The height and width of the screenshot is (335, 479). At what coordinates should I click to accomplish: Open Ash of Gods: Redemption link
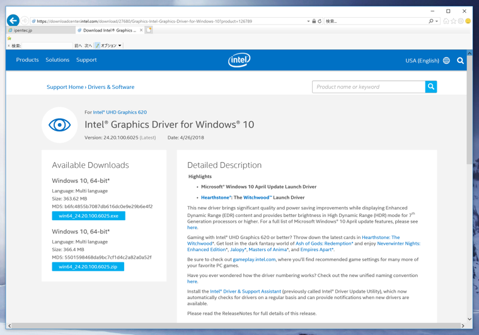tap(324, 244)
